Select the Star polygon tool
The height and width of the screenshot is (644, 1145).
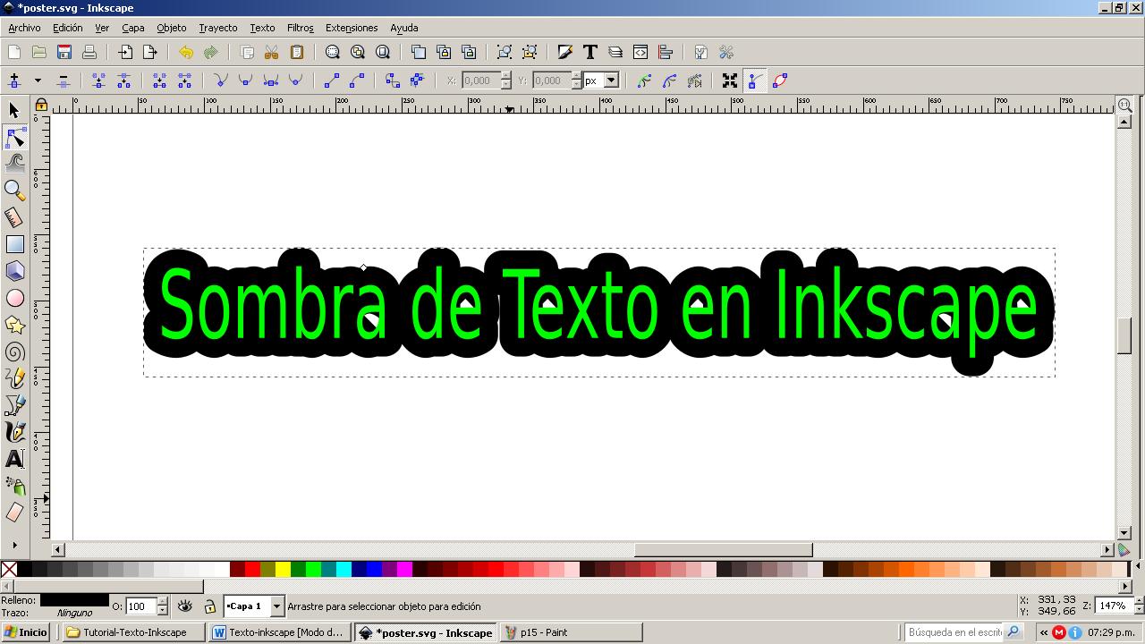coord(14,325)
